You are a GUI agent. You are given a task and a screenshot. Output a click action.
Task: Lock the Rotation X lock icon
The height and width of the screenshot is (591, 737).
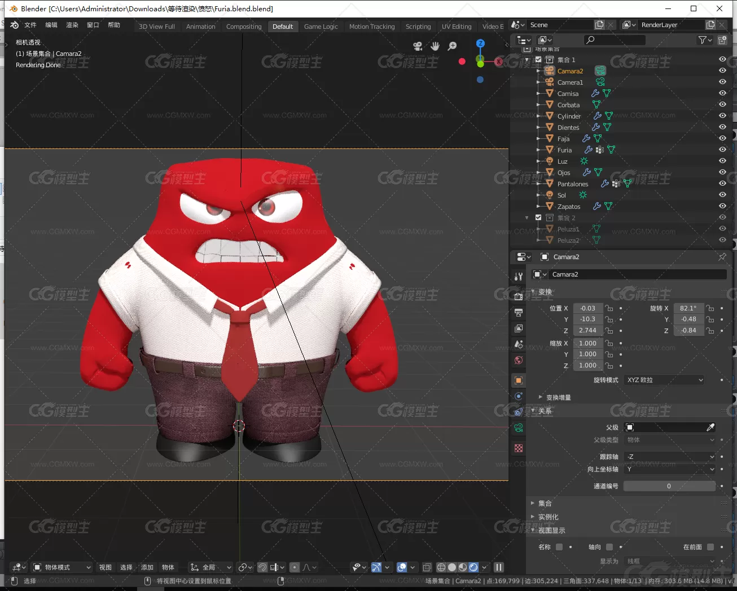click(710, 308)
